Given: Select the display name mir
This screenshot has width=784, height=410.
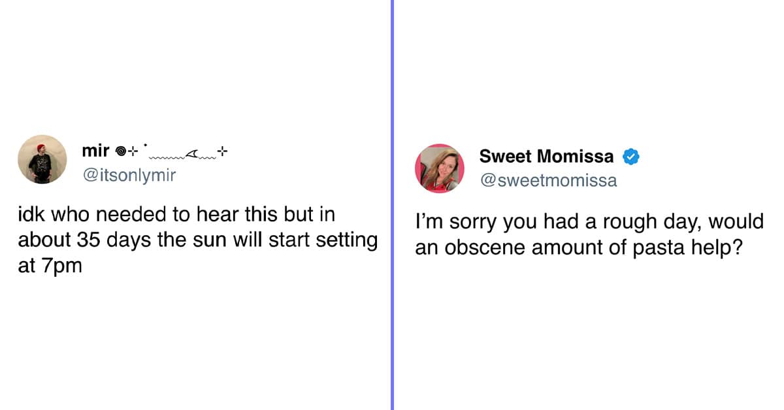Looking at the screenshot, I should click(96, 151).
